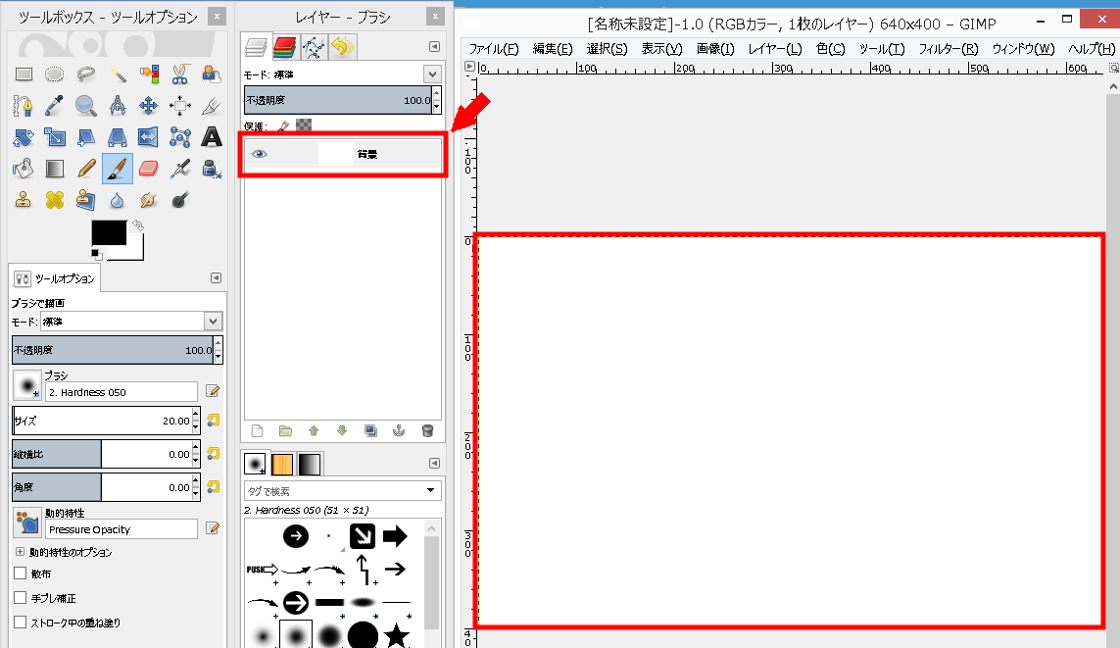
Task: Select the Text tool letter A
Action: click(212, 137)
